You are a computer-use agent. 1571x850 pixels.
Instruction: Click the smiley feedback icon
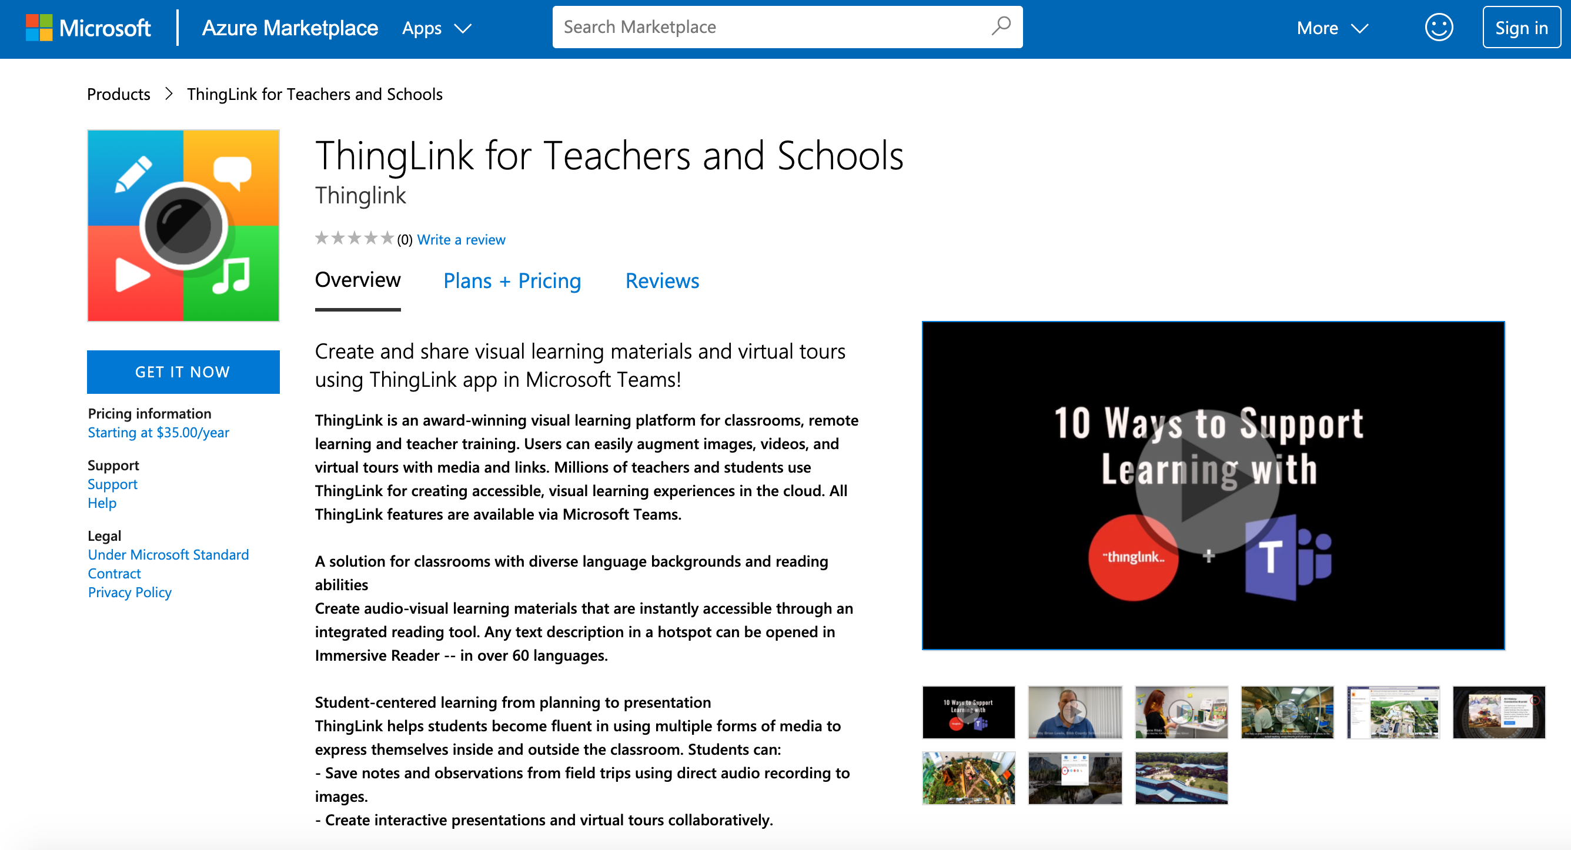(1439, 28)
